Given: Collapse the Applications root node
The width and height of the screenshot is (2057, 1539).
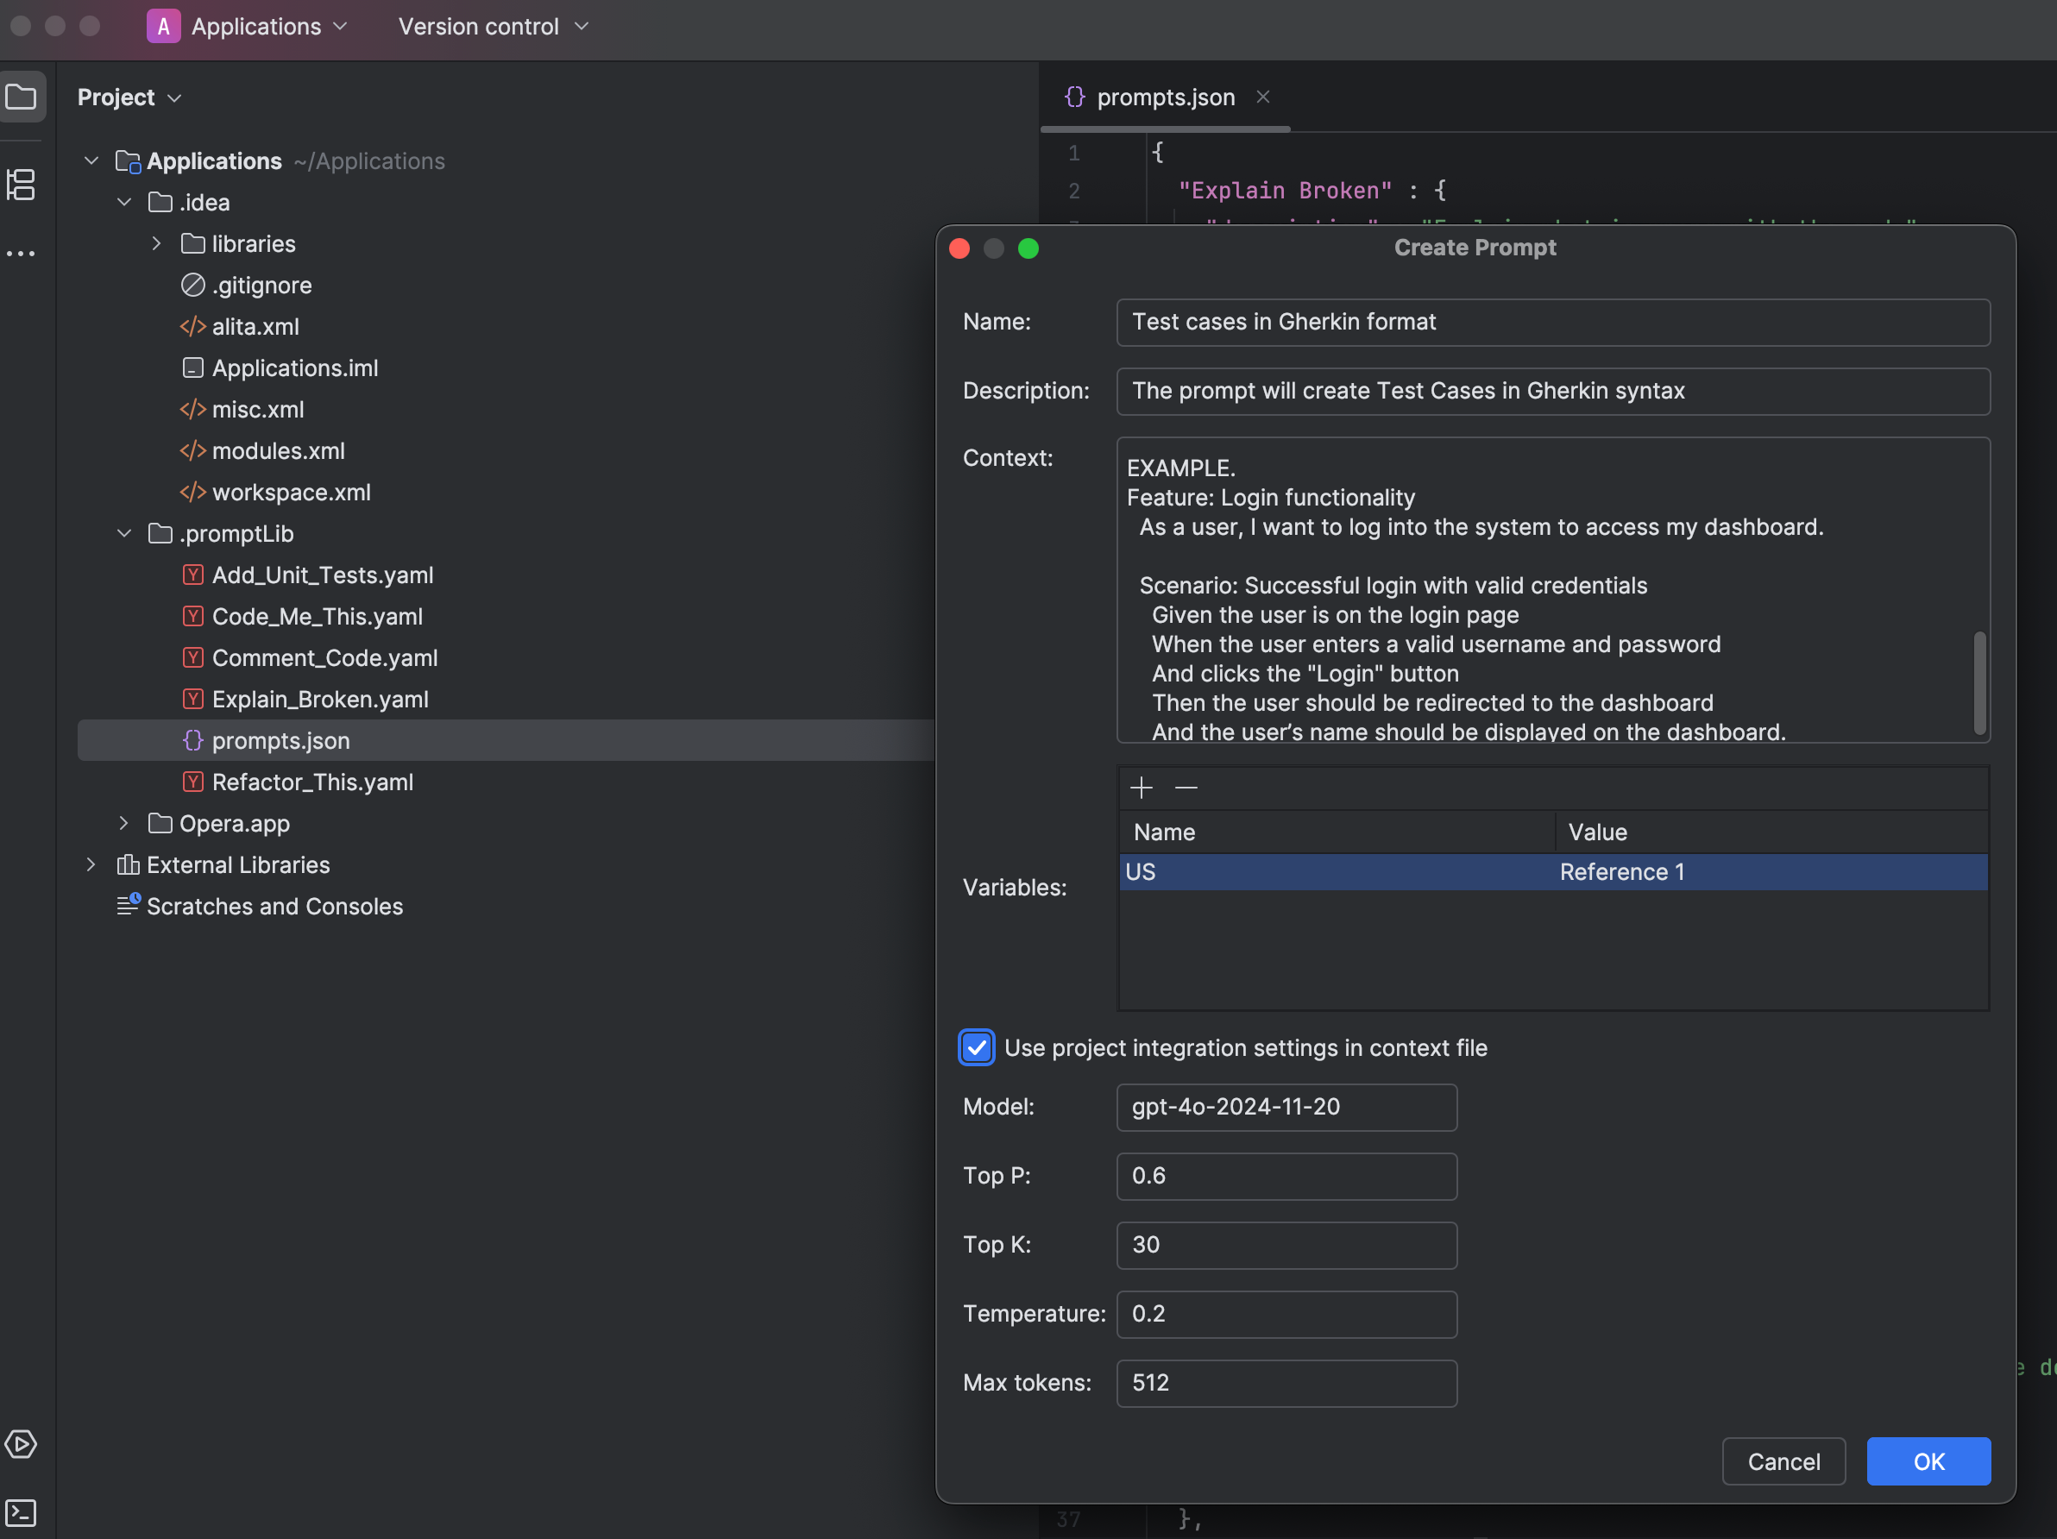Looking at the screenshot, I should tap(91, 160).
